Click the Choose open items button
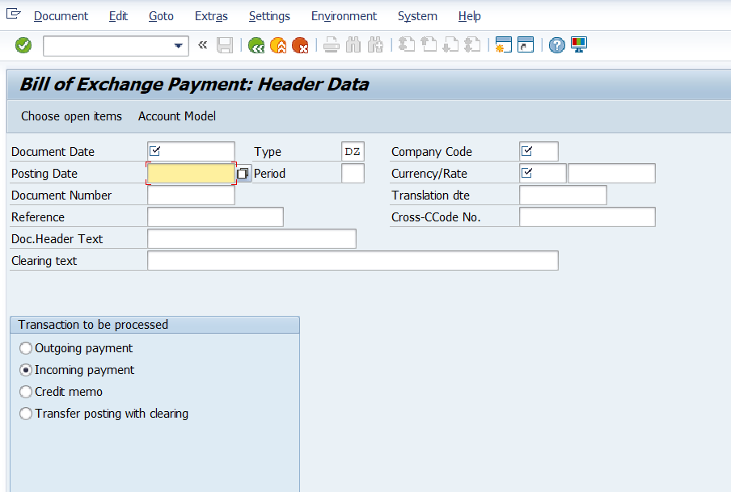Image resolution: width=731 pixels, height=492 pixels. pos(71,116)
